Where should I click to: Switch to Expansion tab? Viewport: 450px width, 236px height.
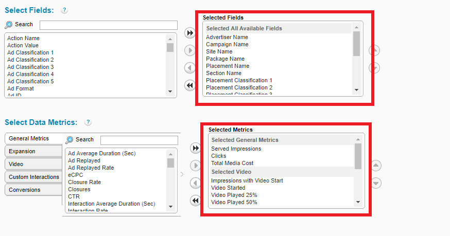point(33,151)
